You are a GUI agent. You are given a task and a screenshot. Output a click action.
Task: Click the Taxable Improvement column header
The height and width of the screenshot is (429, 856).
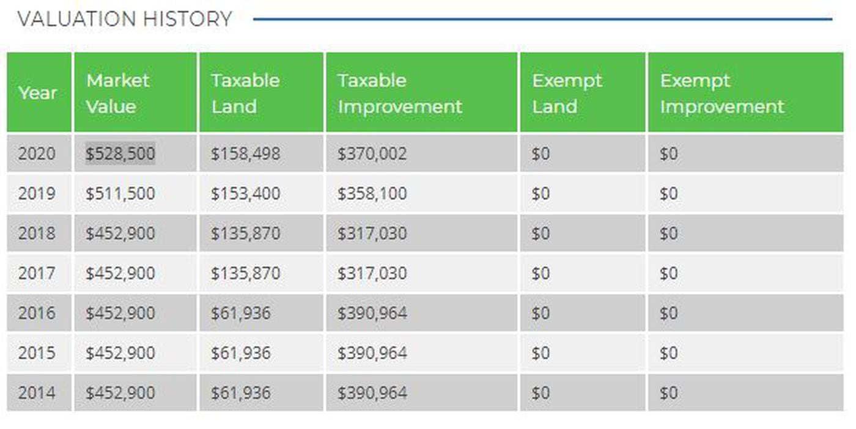[400, 93]
